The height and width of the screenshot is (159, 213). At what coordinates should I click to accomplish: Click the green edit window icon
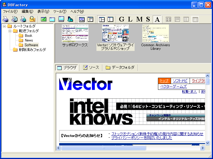tap(43, 19)
